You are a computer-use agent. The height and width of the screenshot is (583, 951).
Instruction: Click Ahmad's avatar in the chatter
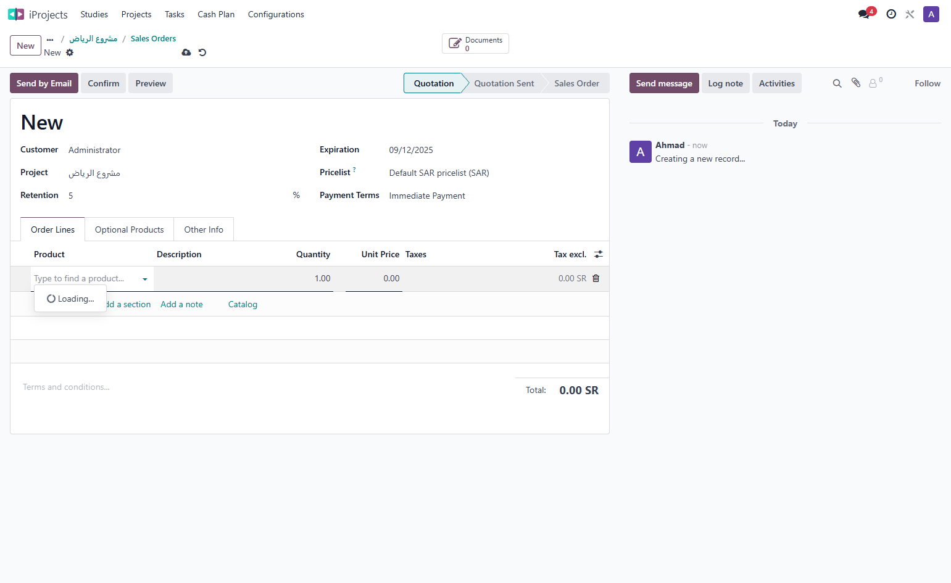click(641, 152)
